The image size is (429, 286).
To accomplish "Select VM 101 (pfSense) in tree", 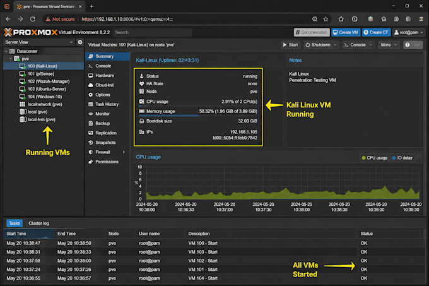I will click(x=44, y=74).
